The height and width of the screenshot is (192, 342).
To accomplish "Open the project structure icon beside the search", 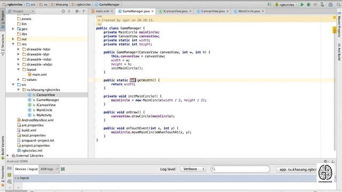I will [x=331, y=5].
